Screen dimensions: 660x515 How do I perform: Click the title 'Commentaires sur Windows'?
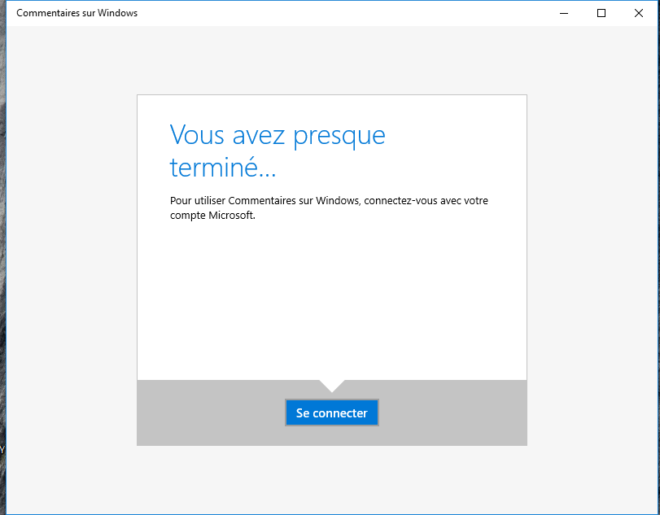(x=77, y=13)
